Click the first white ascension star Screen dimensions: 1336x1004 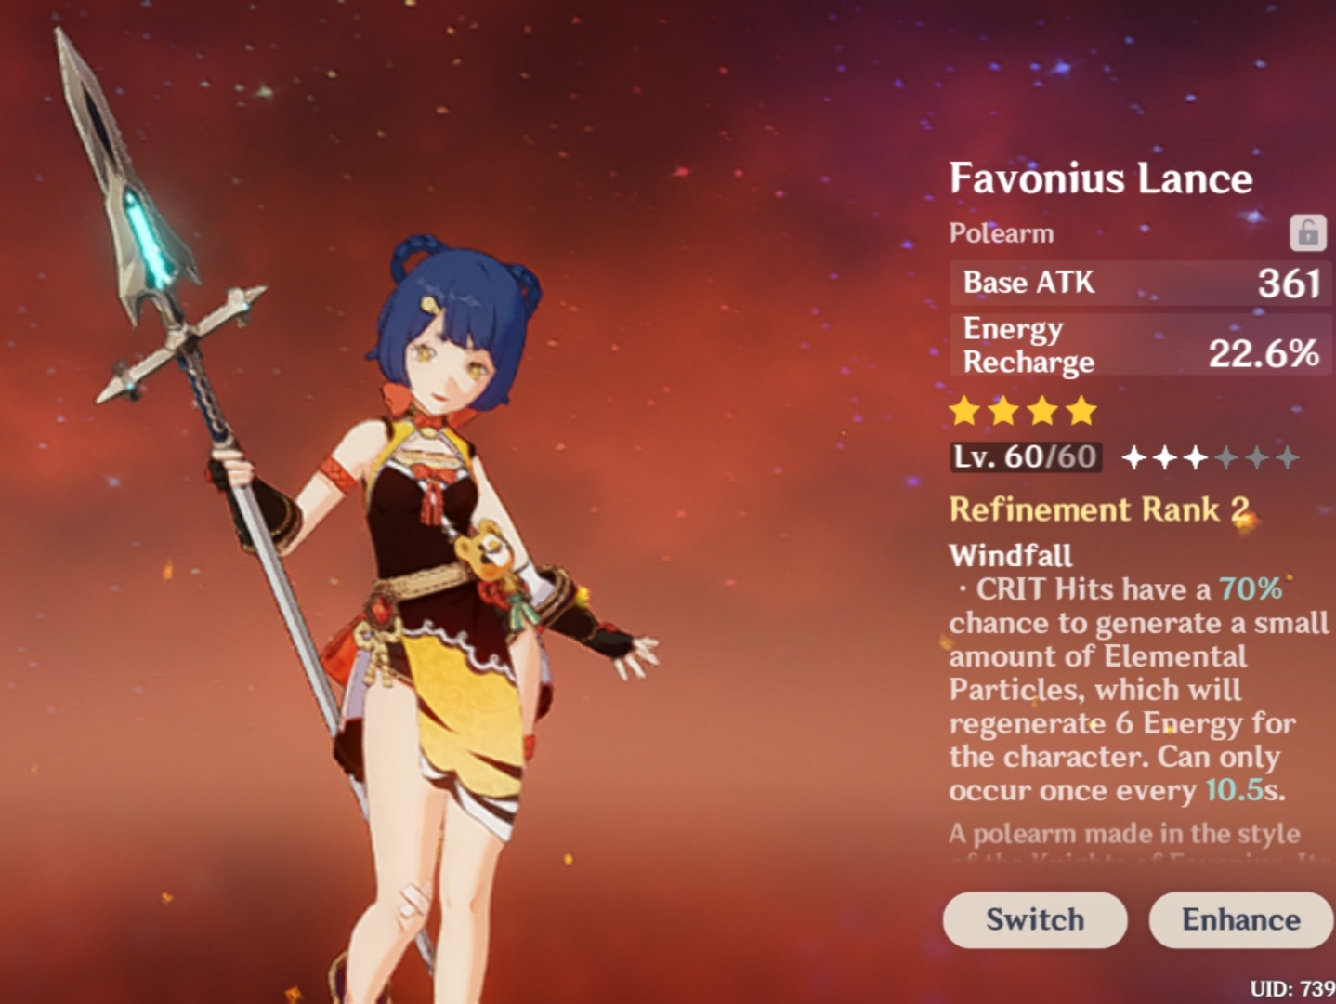point(1134,457)
